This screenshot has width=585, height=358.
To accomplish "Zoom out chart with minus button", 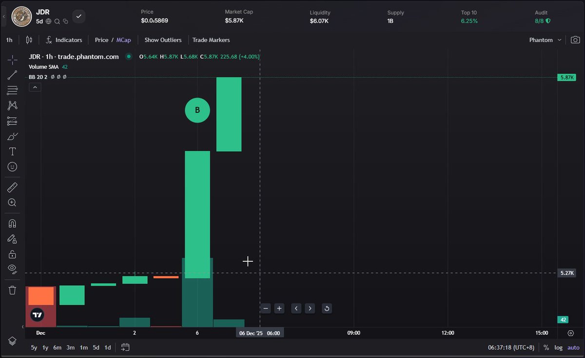I will pos(266,308).
